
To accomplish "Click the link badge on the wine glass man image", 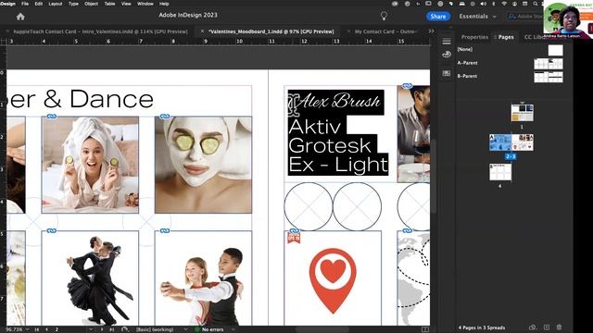I will coord(407,86).
